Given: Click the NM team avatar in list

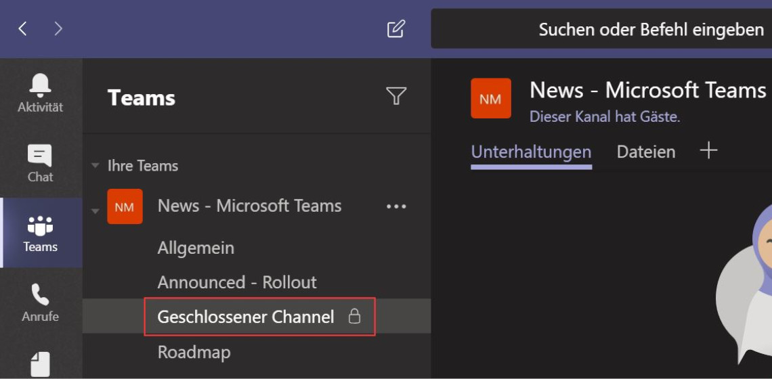Looking at the screenshot, I should coord(125,206).
